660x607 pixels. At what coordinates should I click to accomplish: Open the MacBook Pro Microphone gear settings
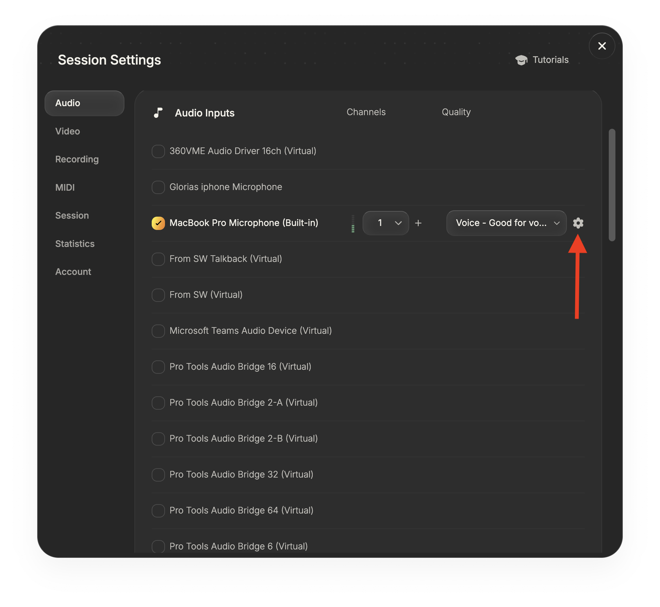[x=578, y=223]
